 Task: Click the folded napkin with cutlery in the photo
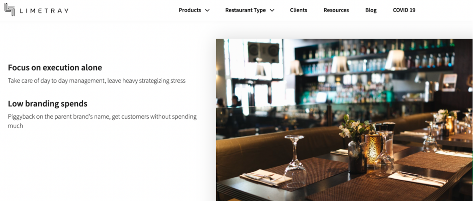pyautogui.click(x=265, y=177)
